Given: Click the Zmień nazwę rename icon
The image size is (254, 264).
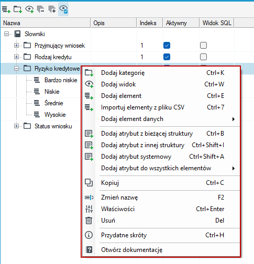Looking at the screenshot, I should click(x=89, y=197).
